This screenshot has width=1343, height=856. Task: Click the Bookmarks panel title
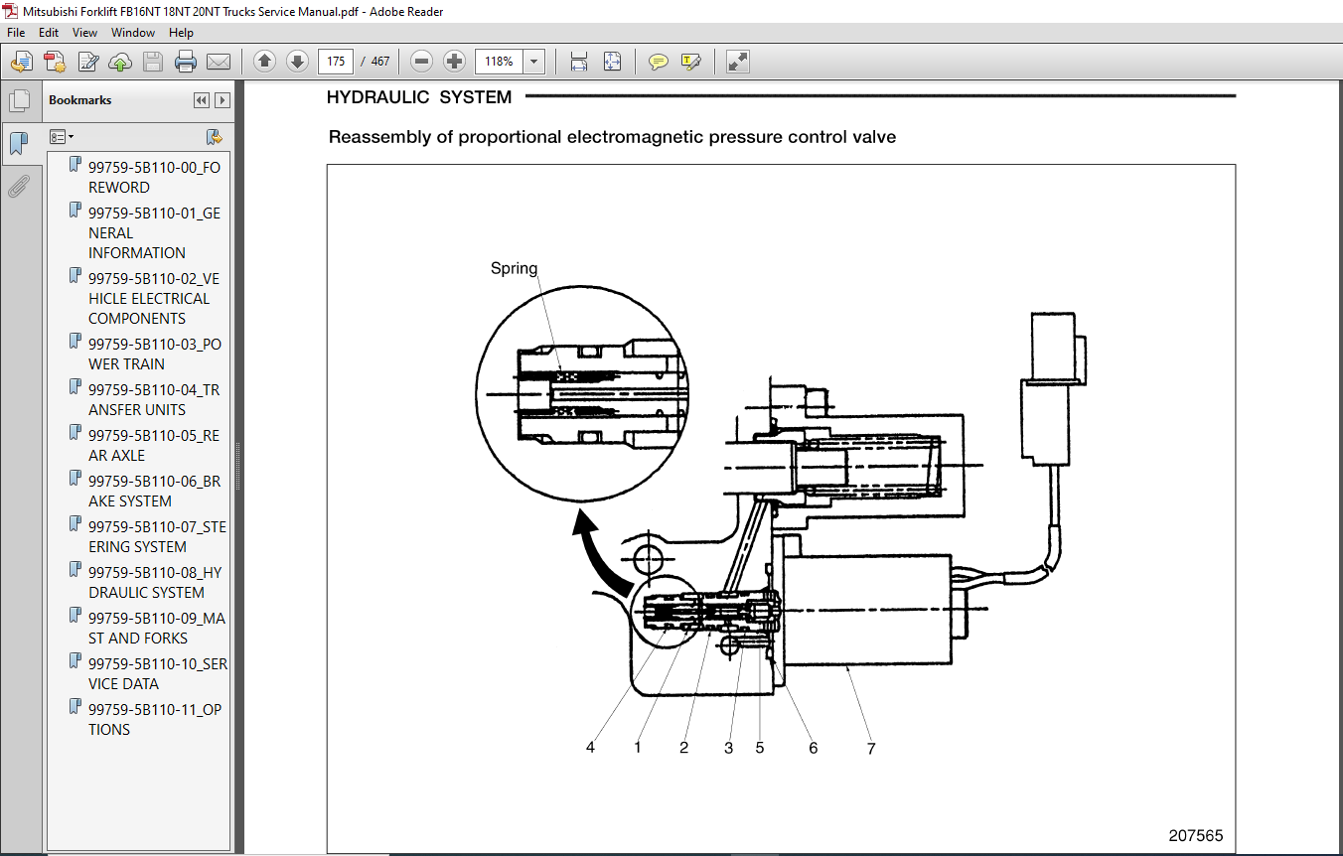pos(80,100)
